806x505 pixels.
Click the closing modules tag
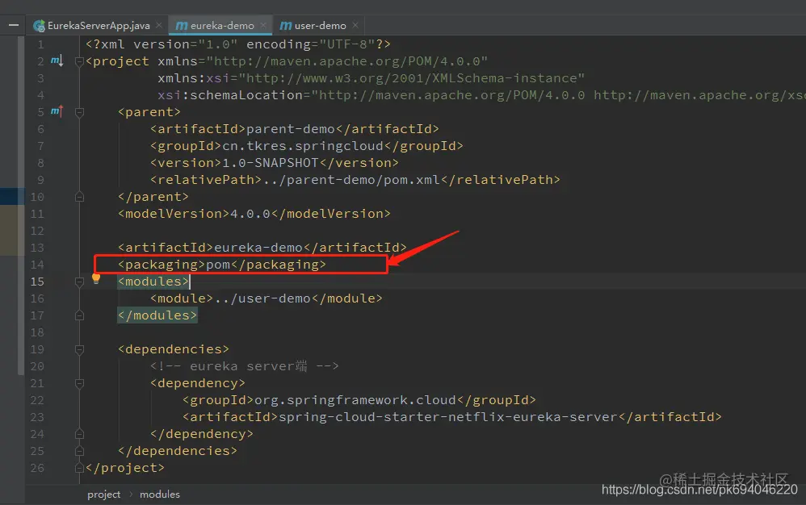pos(157,315)
